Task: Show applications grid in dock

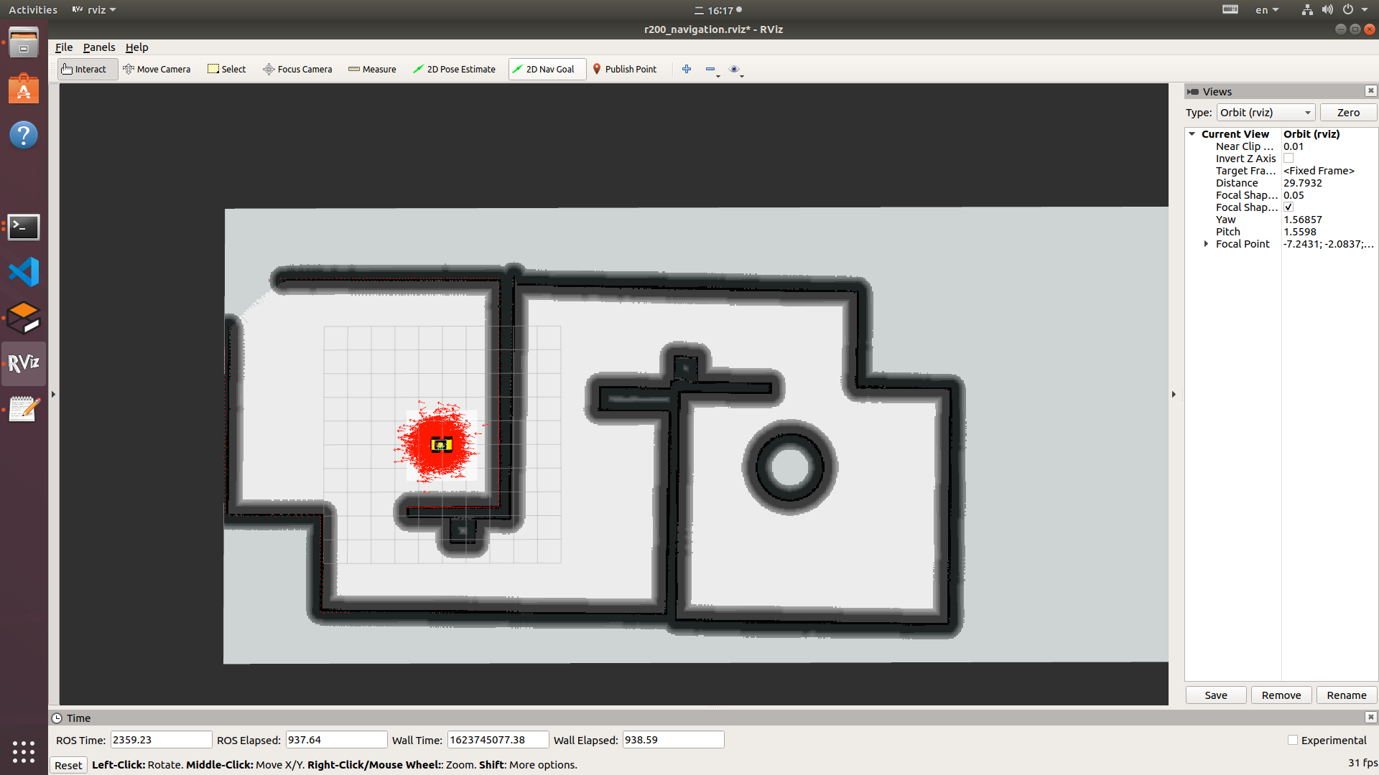Action: coord(24,751)
